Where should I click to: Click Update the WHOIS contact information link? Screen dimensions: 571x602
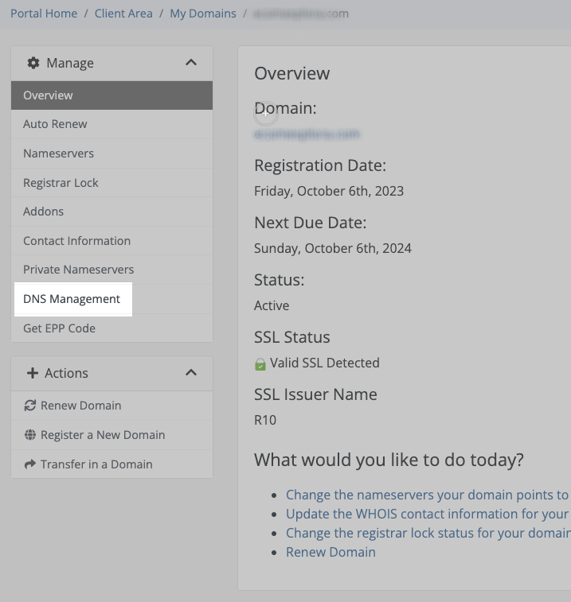[427, 514]
